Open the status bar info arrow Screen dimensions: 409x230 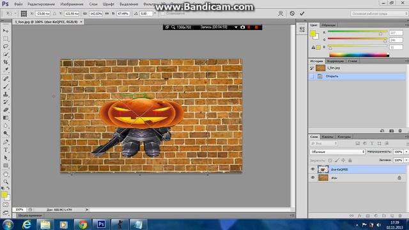click(87, 210)
